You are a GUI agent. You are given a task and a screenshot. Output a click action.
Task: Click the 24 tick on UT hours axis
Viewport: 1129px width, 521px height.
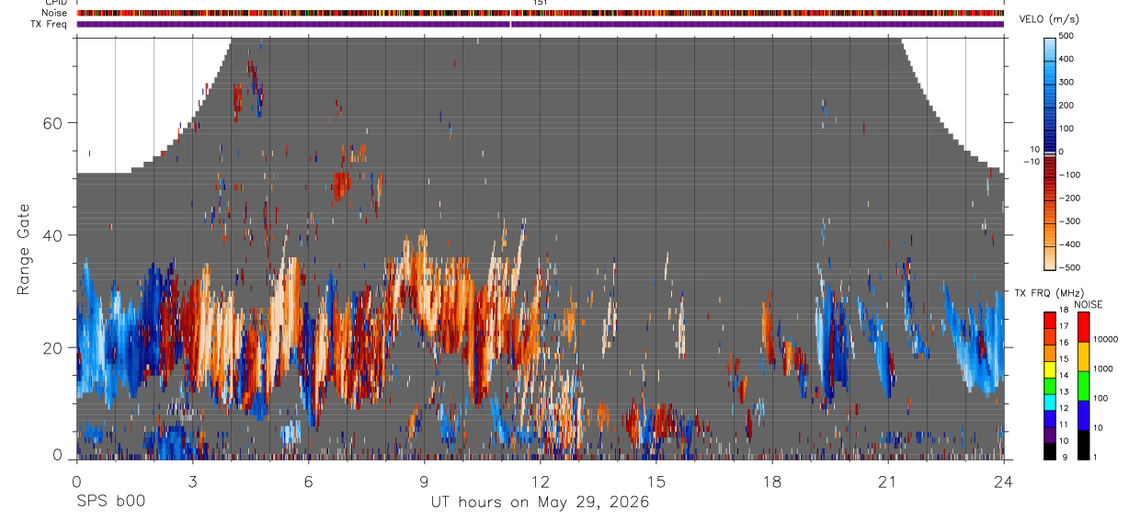click(1004, 481)
